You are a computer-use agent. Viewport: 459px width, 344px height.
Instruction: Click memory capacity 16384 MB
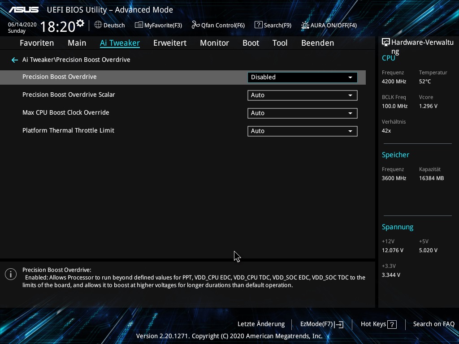coord(432,178)
